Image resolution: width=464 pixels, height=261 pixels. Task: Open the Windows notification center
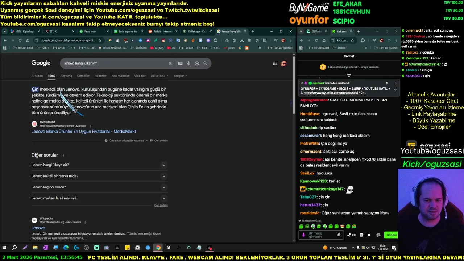coord(394,248)
